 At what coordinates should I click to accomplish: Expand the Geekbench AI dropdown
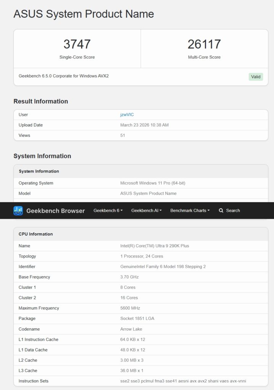point(147,211)
